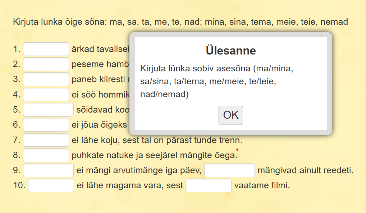Click the text "ei mängi arvutimänge iga päev"
The image size is (366, 213).
[139, 170]
